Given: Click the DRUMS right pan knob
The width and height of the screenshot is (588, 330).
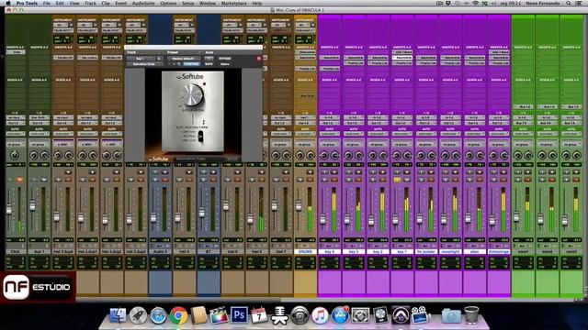Looking at the screenshot, I should click(x=311, y=155).
